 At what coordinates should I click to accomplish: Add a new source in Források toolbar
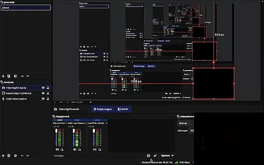tap(3, 156)
